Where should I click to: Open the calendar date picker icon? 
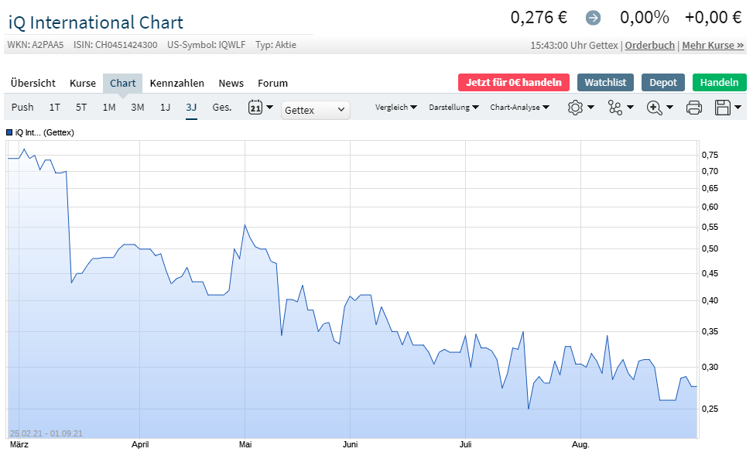(x=255, y=108)
